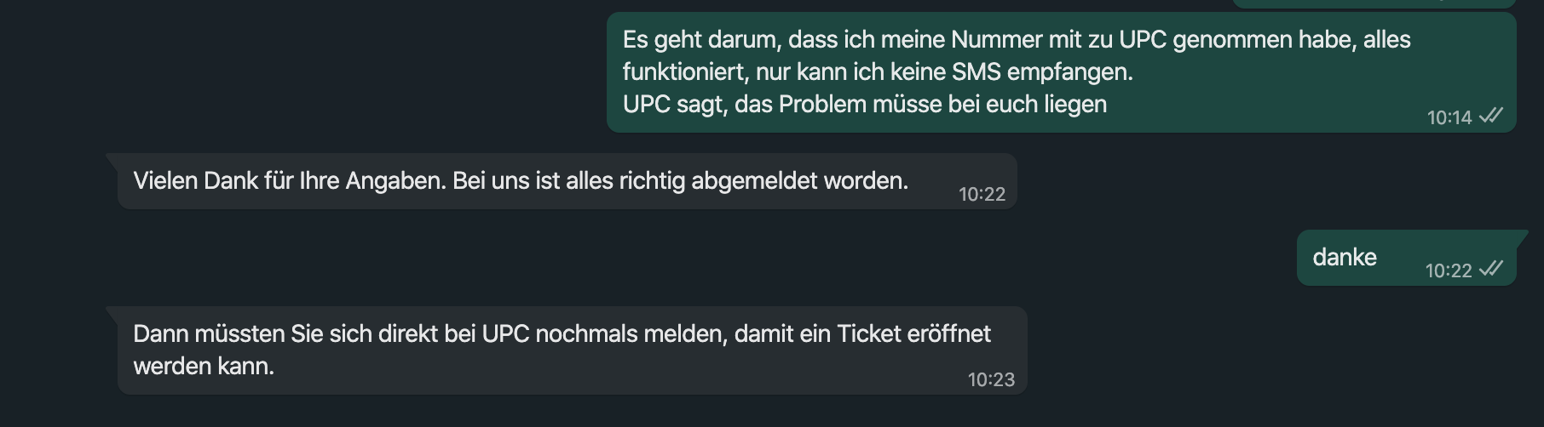Screen dimensions: 1544x427
Task: Click the bubble tail of the "Dann müssten" message
Action: [112, 312]
